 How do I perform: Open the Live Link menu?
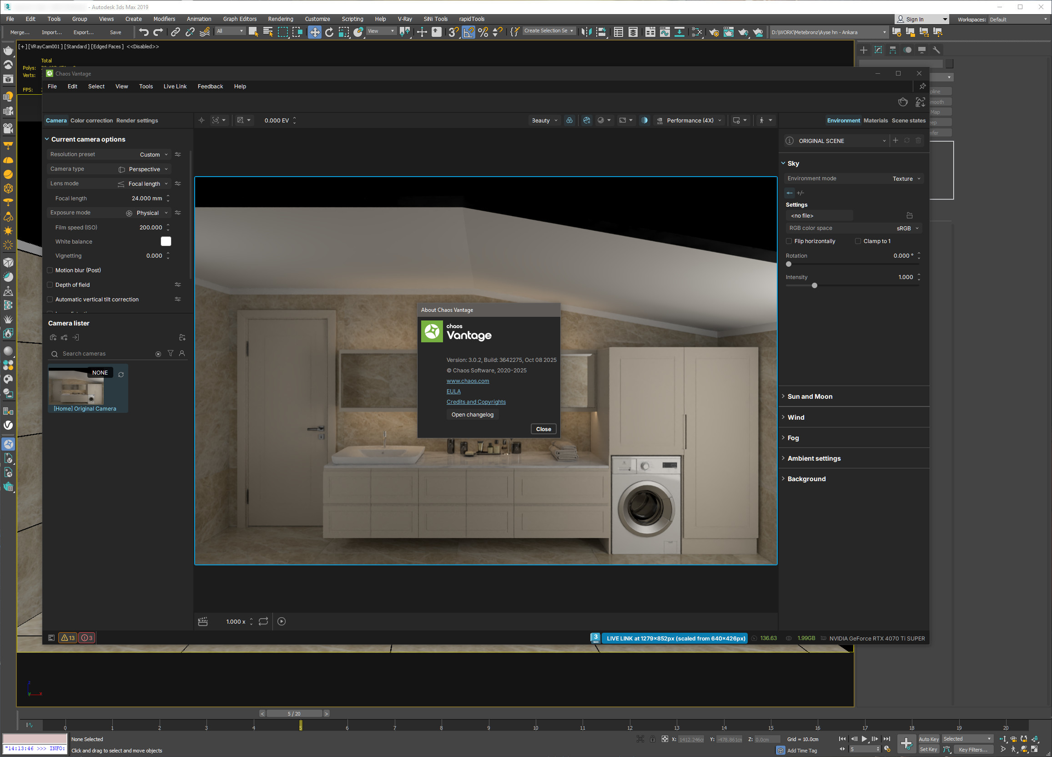tap(175, 86)
